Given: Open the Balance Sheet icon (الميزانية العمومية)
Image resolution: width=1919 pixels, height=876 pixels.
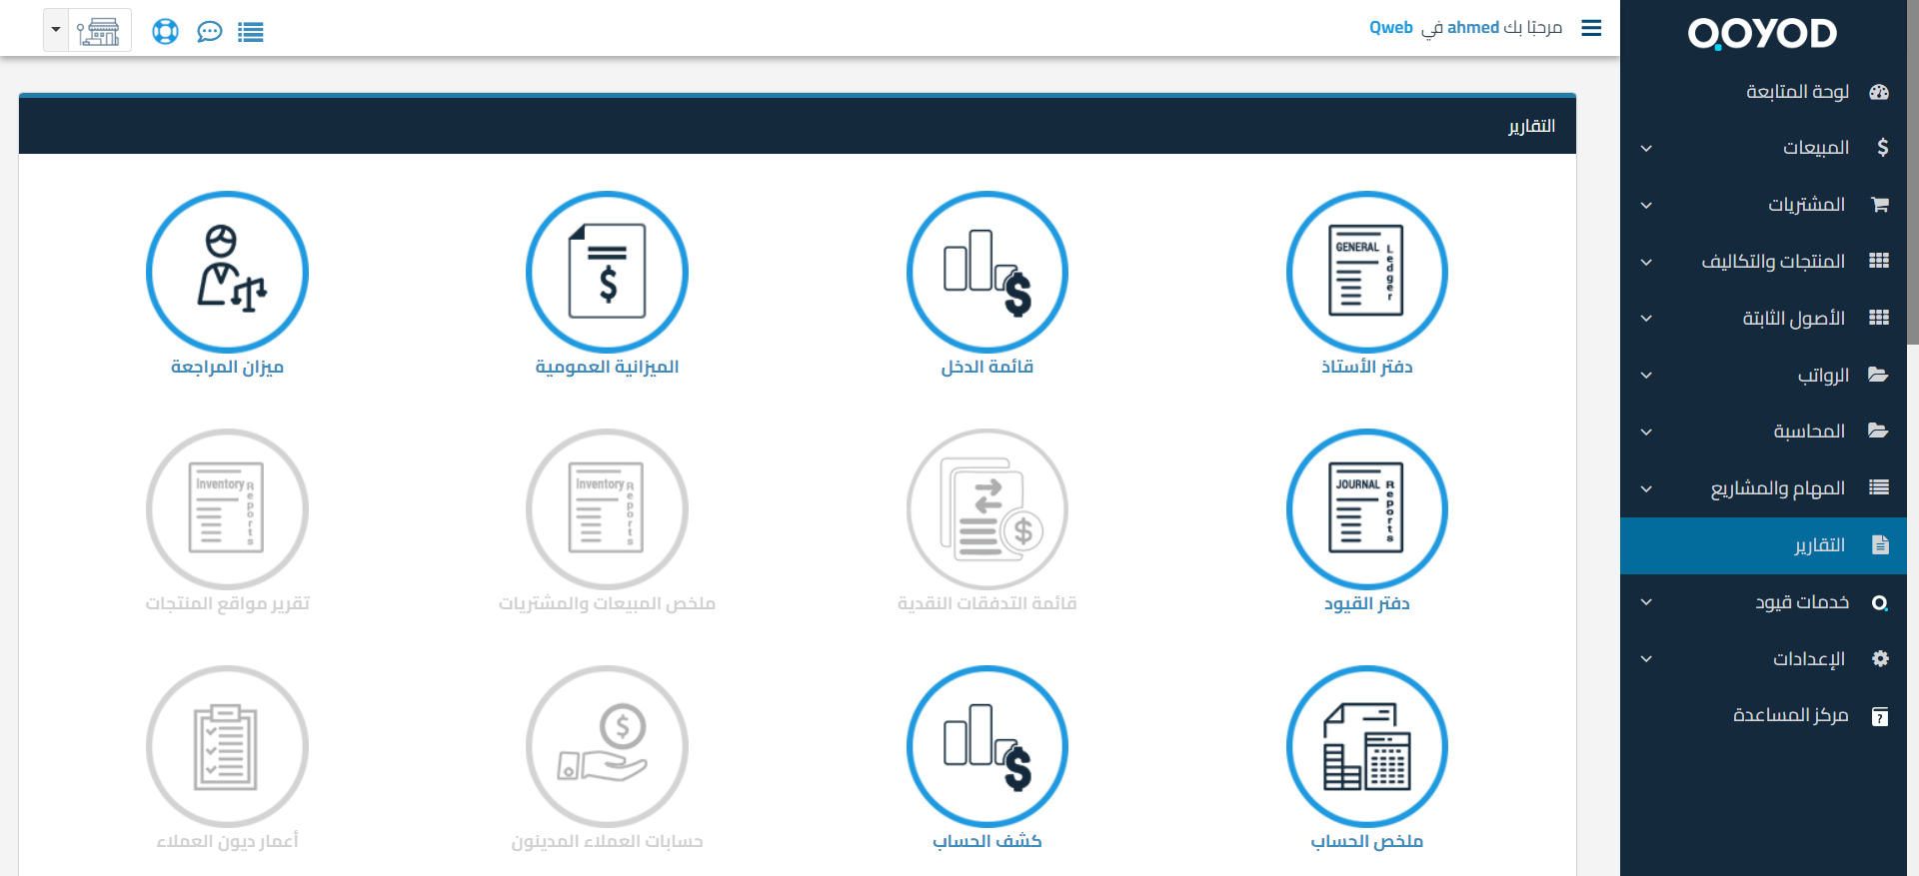Looking at the screenshot, I should coord(607,272).
